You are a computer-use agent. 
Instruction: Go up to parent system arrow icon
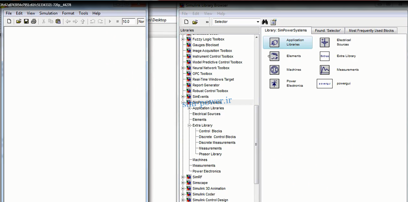tap(82, 21)
